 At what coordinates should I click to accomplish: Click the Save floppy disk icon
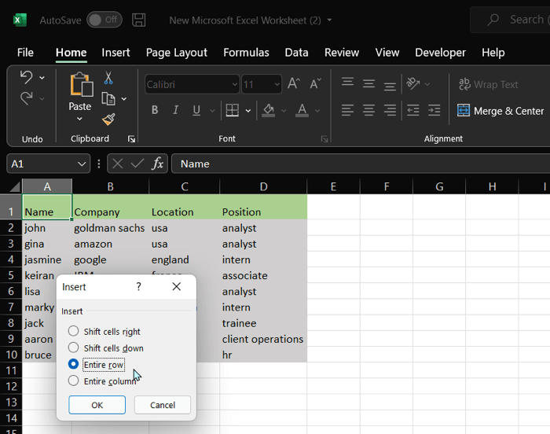point(139,20)
